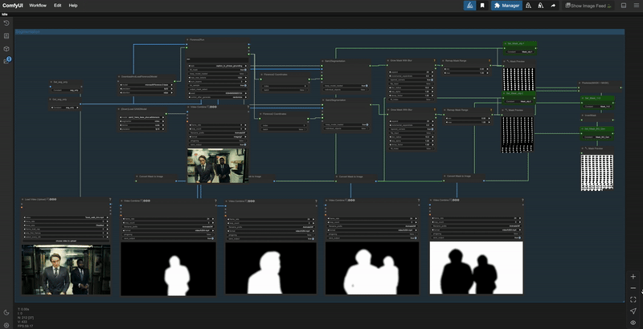Image resolution: width=643 pixels, height=329 pixels.
Task: Open the Help menu
Action: [73, 6]
